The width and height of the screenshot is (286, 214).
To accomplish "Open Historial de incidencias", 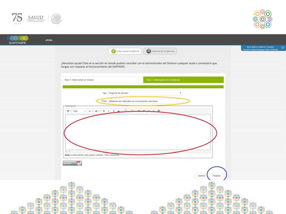I will [160, 51].
